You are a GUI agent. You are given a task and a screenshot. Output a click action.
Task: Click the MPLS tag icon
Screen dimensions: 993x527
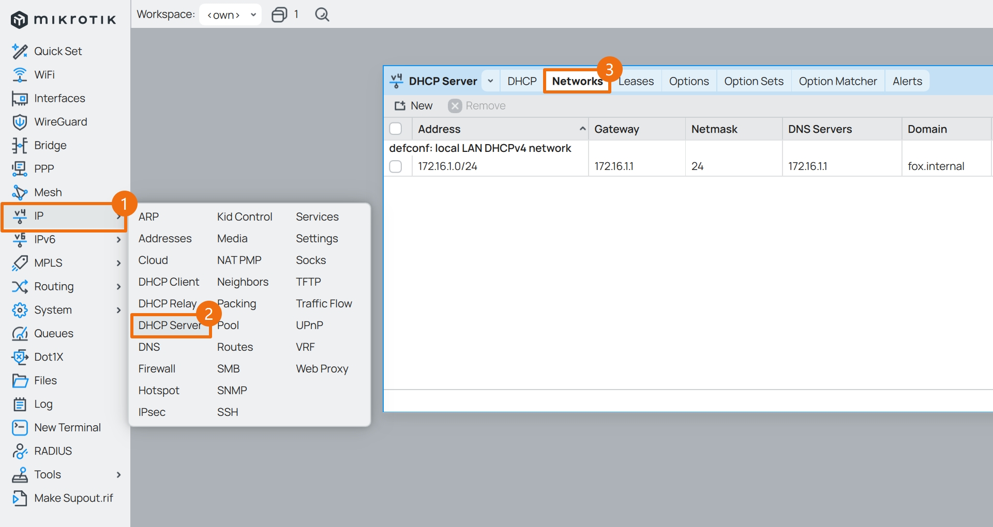point(20,263)
